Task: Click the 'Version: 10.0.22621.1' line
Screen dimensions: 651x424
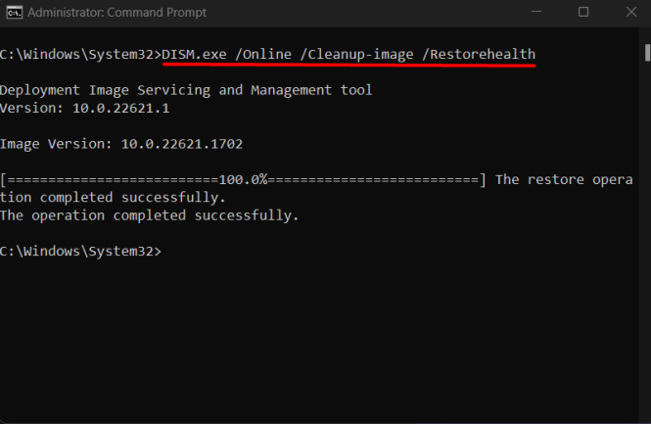Action: tap(84, 108)
